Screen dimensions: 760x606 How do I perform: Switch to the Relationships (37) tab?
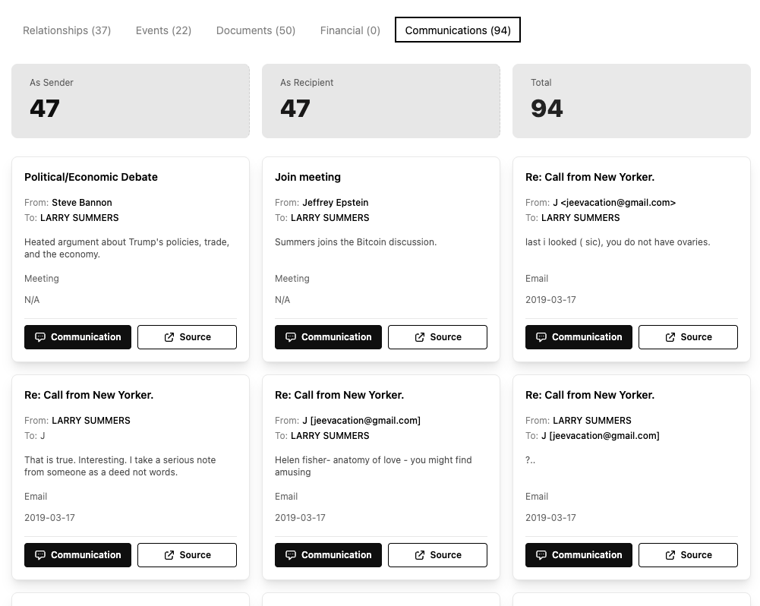point(67,30)
